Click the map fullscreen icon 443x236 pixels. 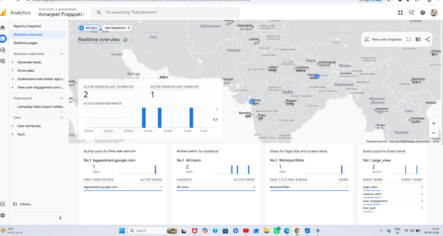click(409, 39)
